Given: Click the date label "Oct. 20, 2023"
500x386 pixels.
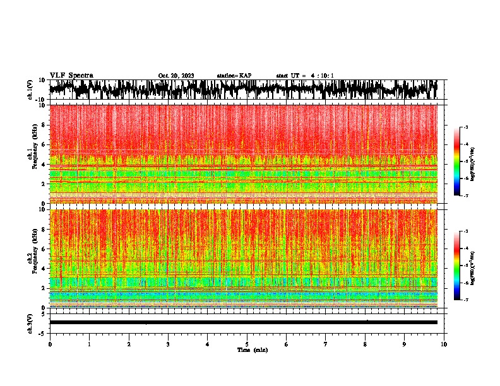Looking at the screenshot, I should [176, 76].
